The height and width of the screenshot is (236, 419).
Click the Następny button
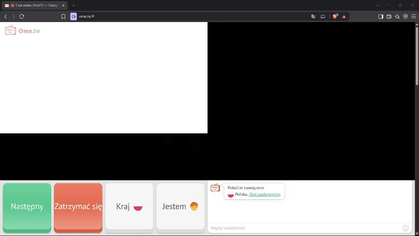point(27,208)
